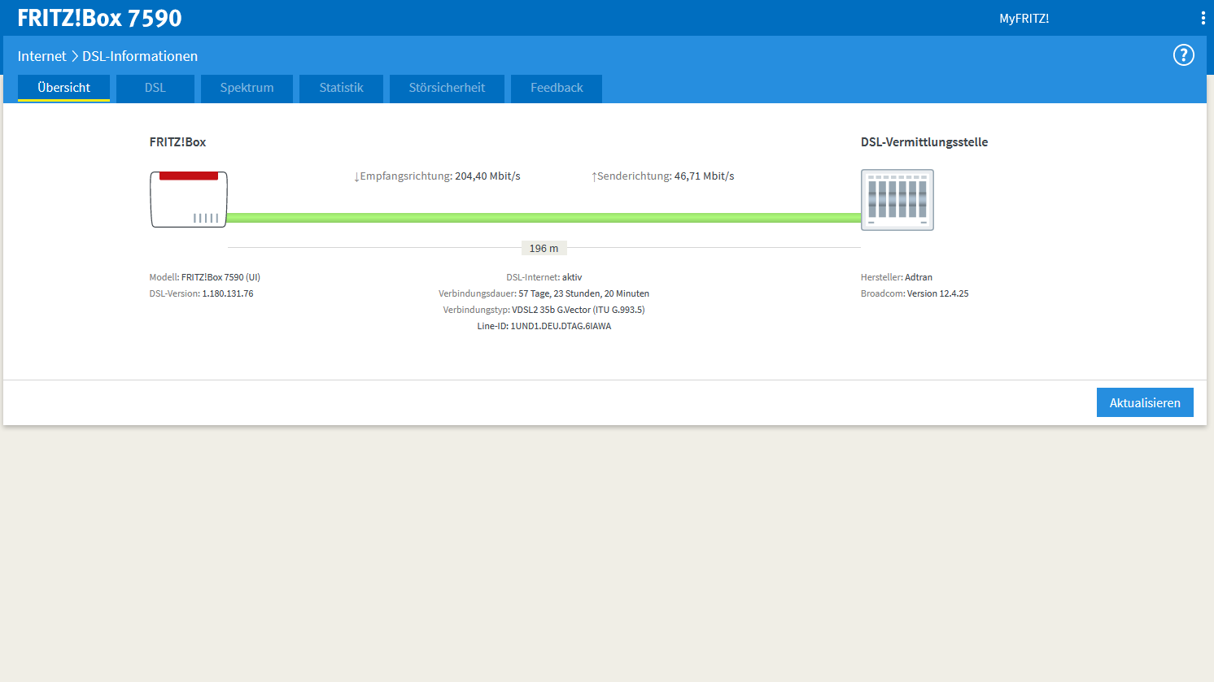This screenshot has width=1214, height=682.
Task: Click the DSL-Internet aktiv status
Action: 544,277
